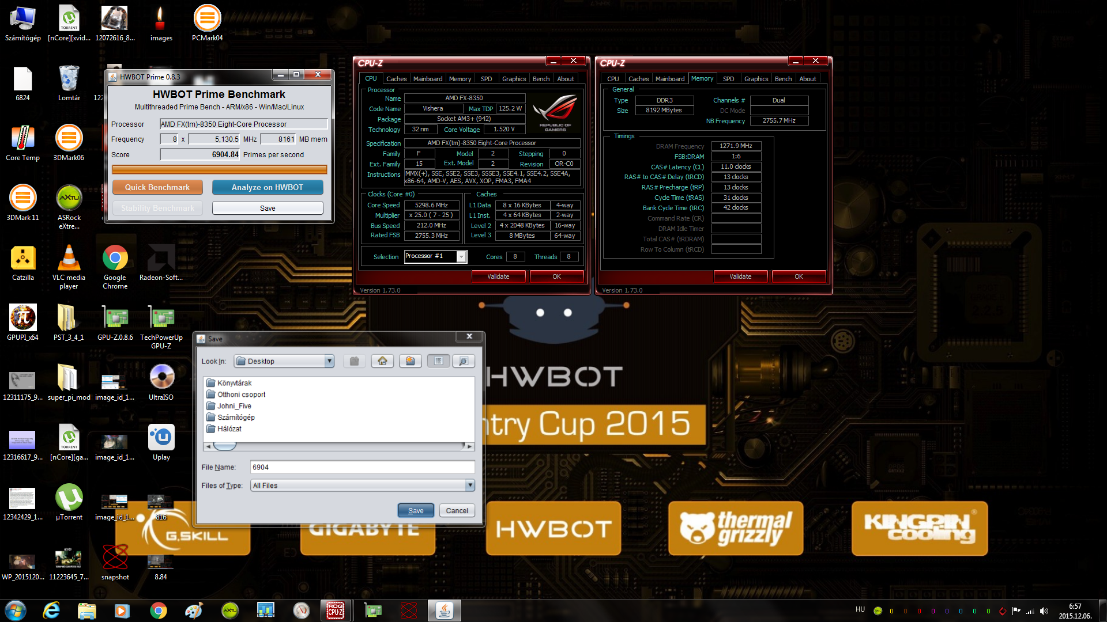This screenshot has height=622, width=1107.
Task: Select Hálózat in file list
Action: (224, 429)
